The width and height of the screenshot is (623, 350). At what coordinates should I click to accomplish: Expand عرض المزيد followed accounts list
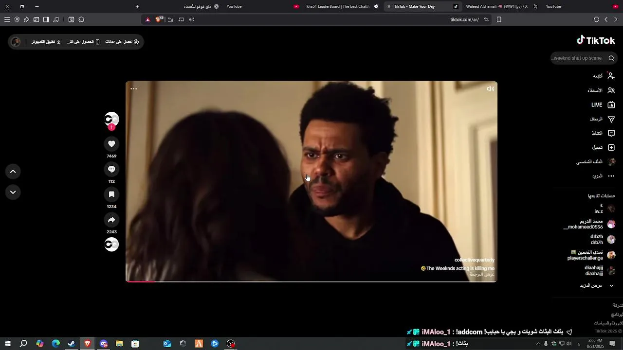(x=597, y=285)
